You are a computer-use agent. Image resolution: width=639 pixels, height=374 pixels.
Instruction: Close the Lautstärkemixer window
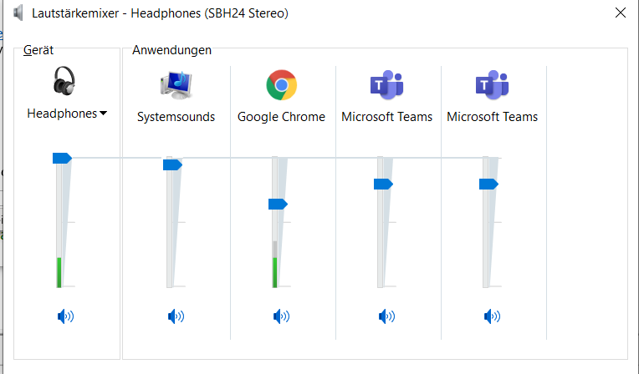(x=621, y=13)
